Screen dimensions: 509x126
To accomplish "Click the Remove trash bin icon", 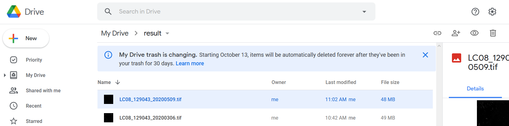I will [x=493, y=33].
